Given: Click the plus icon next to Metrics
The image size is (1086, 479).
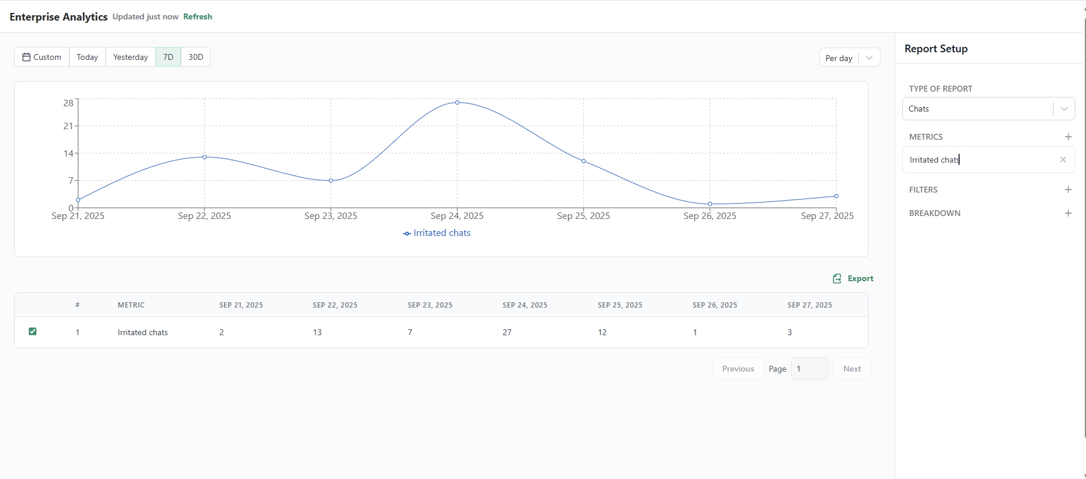Looking at the screenshot, I should 1068,137.
